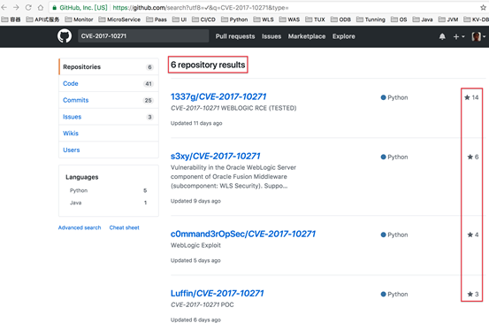Switch to Users search results
489x323 pixels.
109,150
